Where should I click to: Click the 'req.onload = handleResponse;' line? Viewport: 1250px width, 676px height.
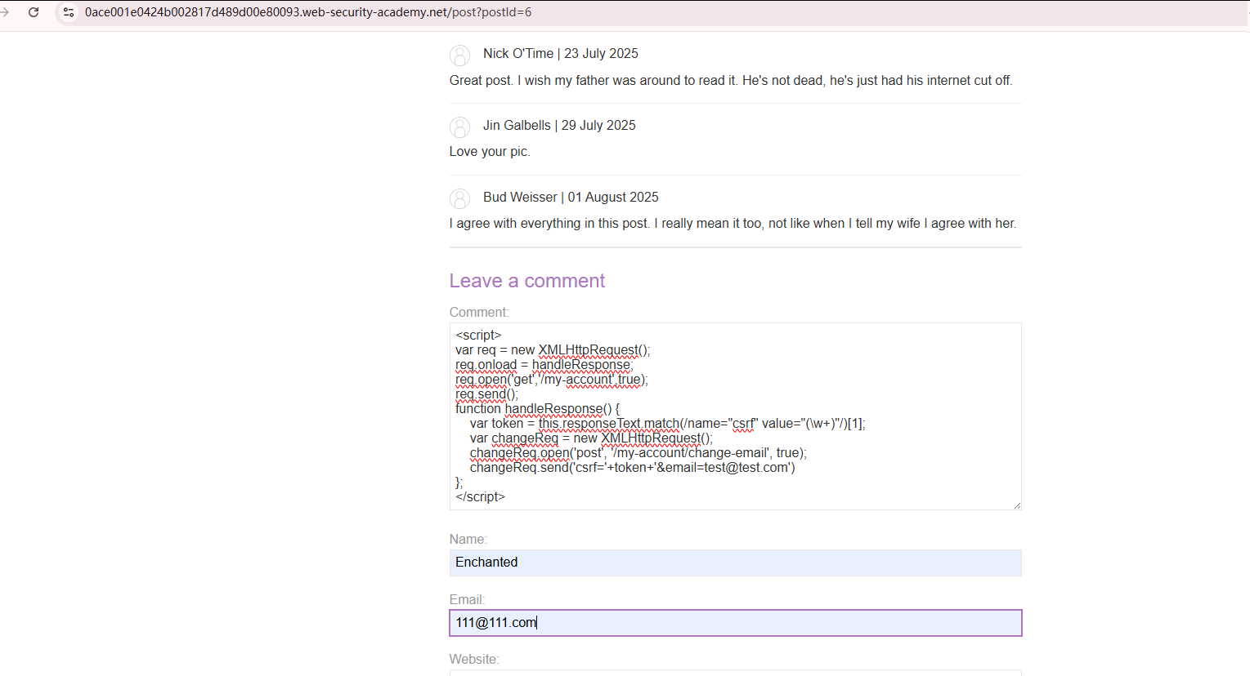coord(544,364)
